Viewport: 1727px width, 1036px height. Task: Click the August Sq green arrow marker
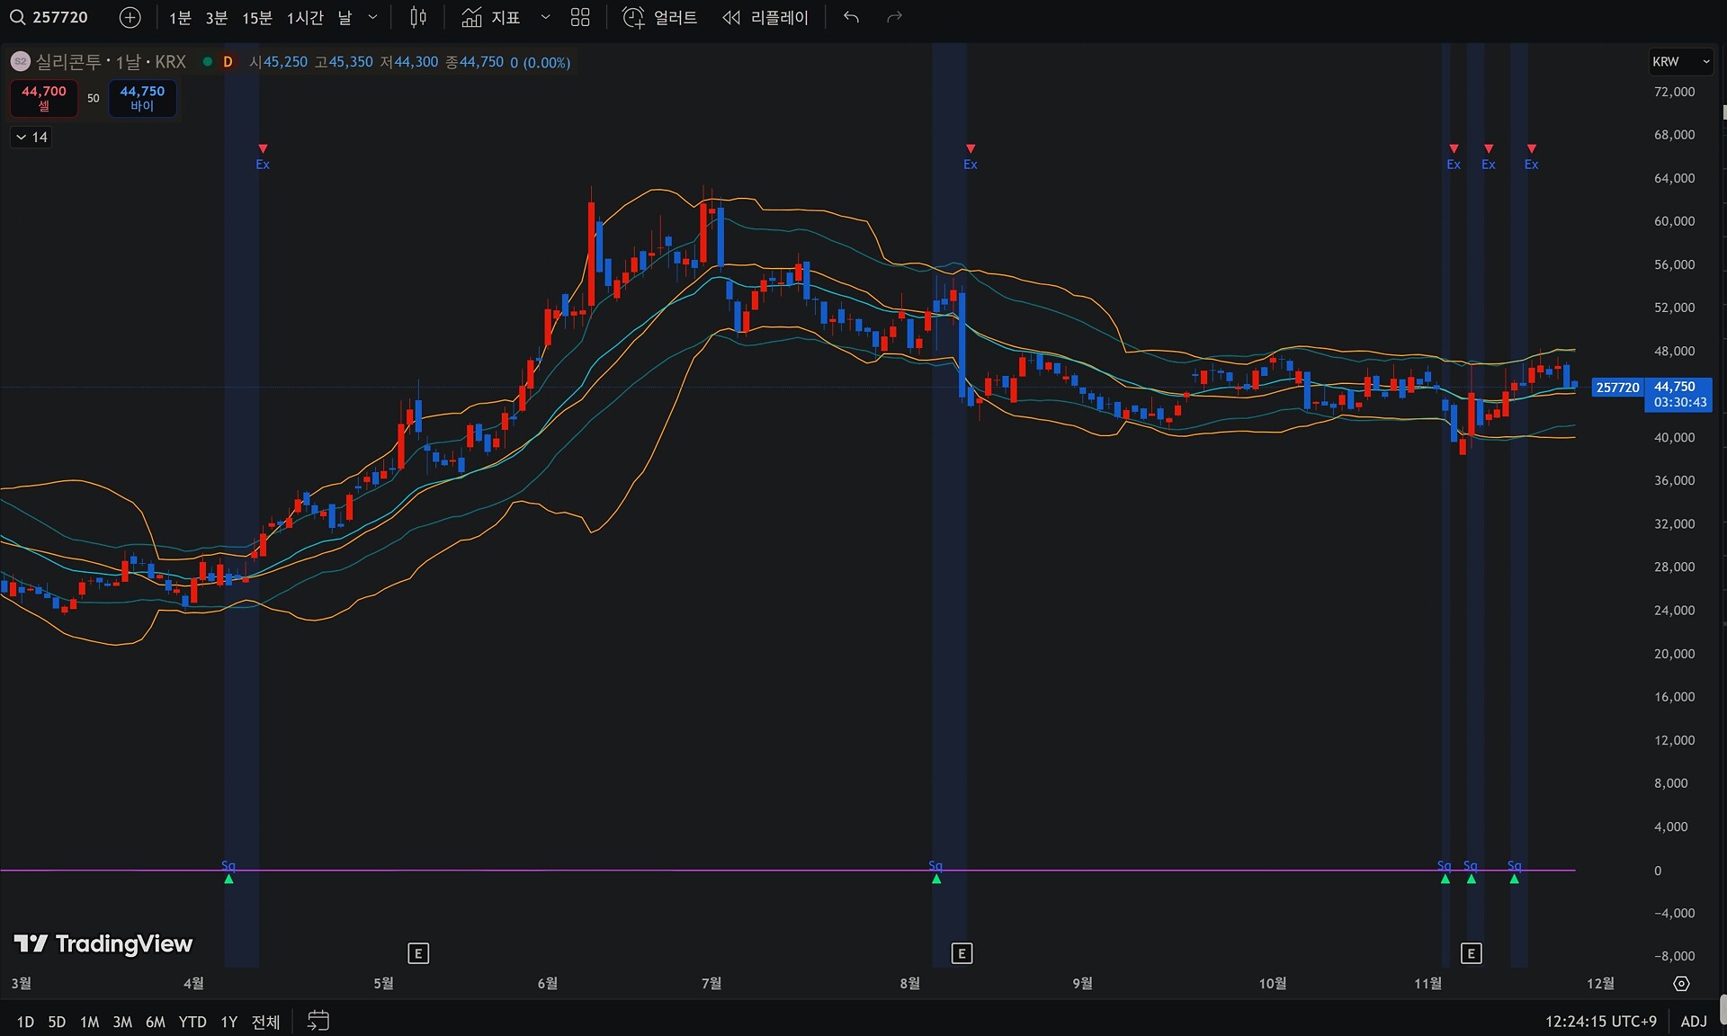click(x=936, y=879)
